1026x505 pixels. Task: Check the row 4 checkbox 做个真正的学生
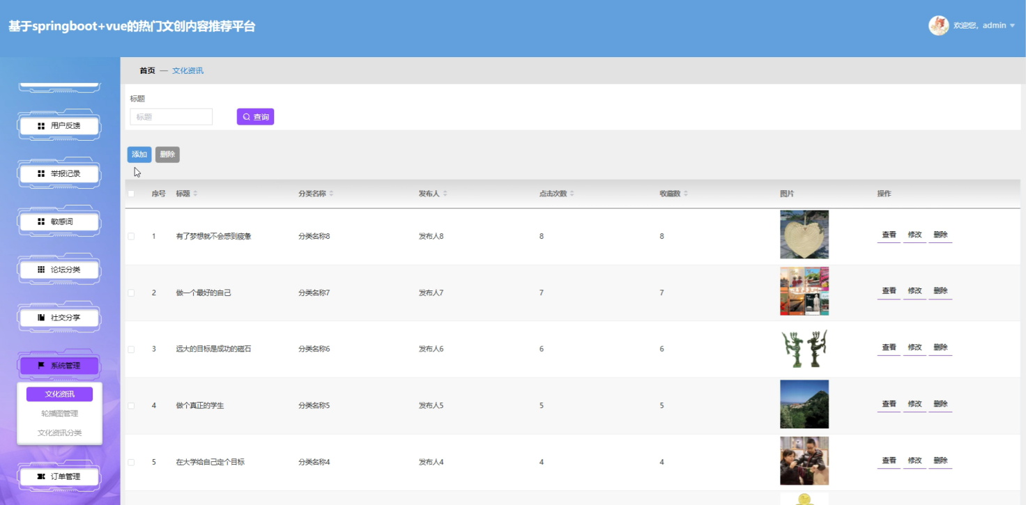pos(131,405)
